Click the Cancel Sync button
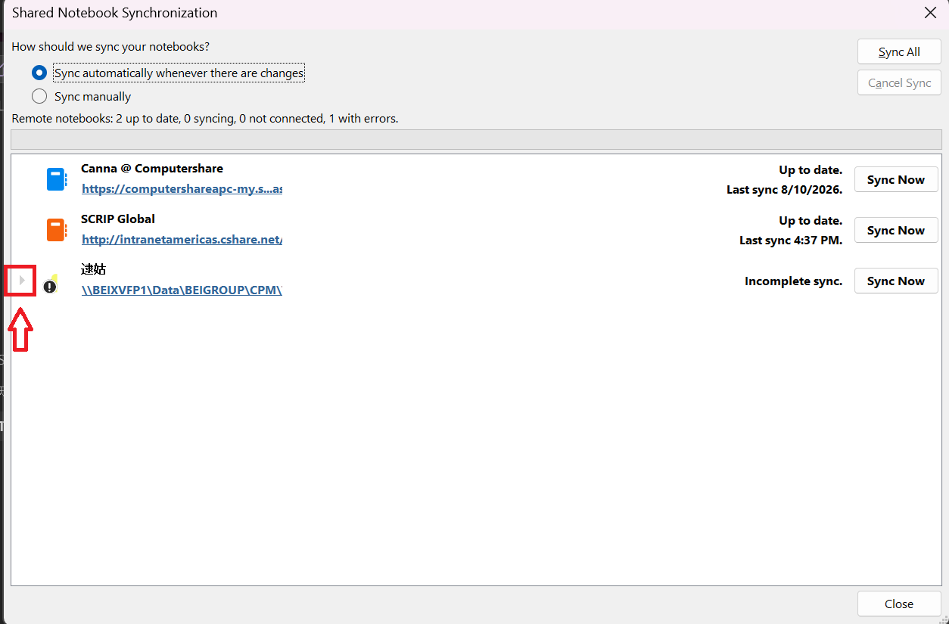 899,83
